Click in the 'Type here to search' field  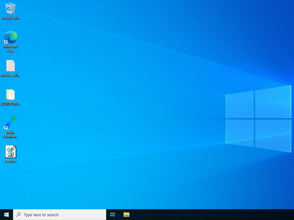(62, 215)
